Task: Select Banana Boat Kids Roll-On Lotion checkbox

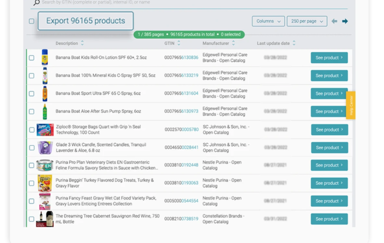Action: click(32, 58)
